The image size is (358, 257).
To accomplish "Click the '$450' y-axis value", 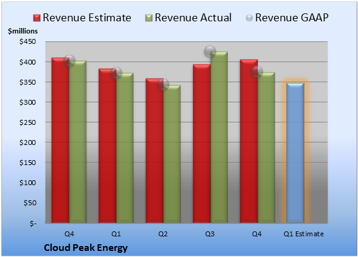I will click(x=27, y=41).
